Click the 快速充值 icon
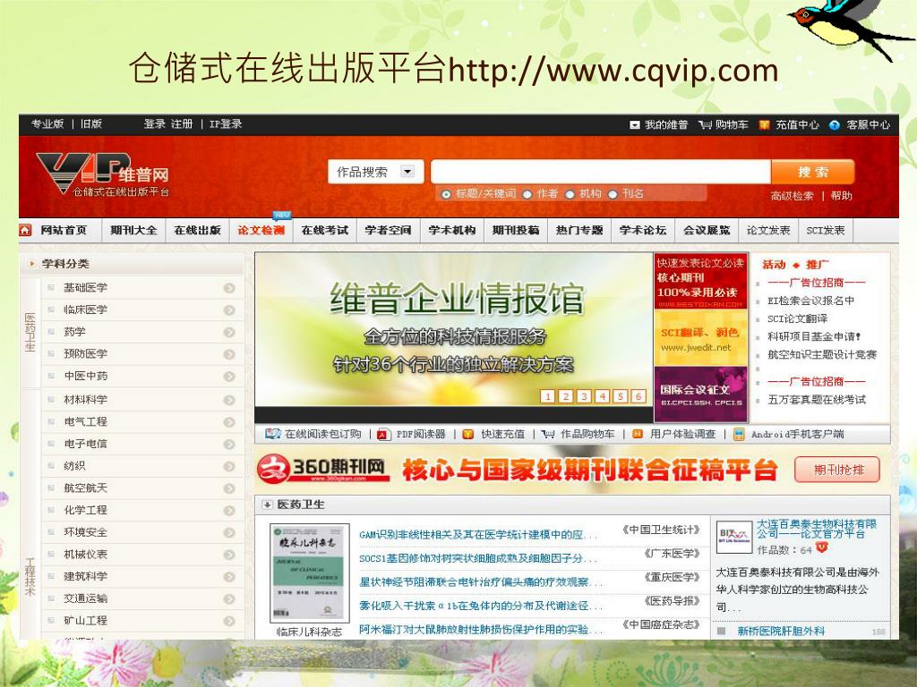Viewport: 917px width, 687px height. pyautogui.click(x=467, y=434)
